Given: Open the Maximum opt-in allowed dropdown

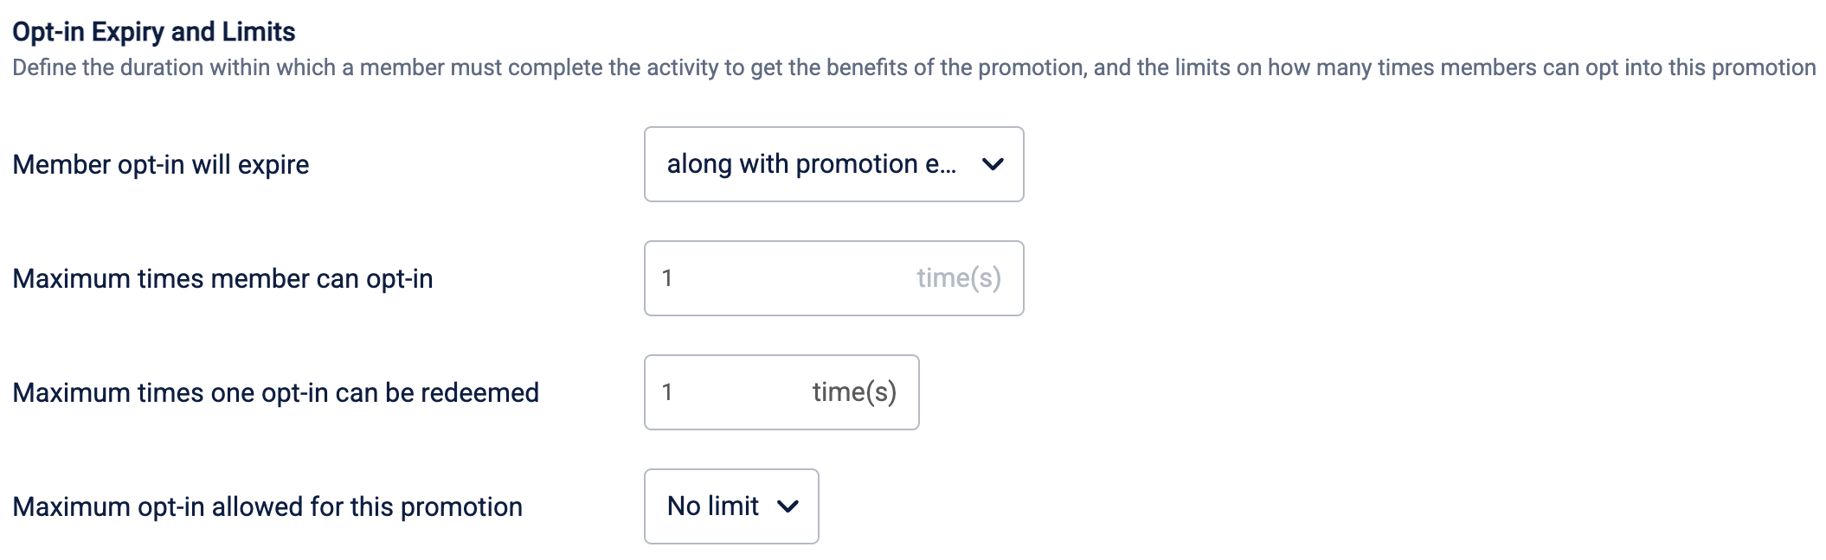Looking at the screenshot, I should coord(730,506).
